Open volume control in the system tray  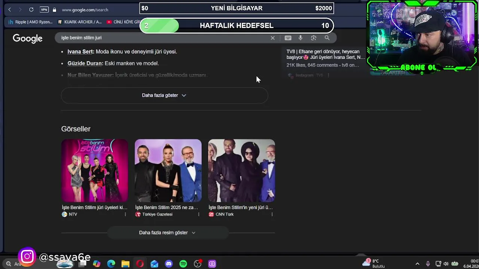446,264
